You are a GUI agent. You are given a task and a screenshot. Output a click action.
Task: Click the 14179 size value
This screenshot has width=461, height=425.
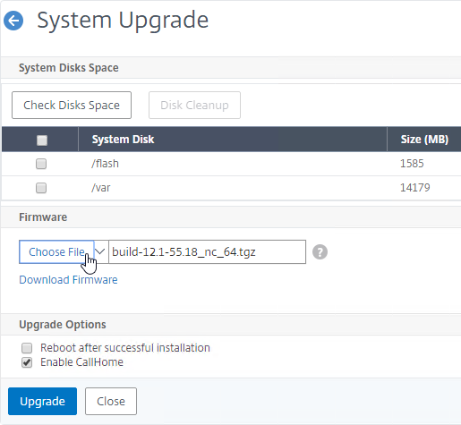coord(414,188)
